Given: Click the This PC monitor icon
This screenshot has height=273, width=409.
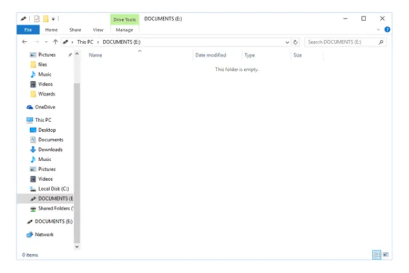Looking at the screenshot, I should (30, 120).
